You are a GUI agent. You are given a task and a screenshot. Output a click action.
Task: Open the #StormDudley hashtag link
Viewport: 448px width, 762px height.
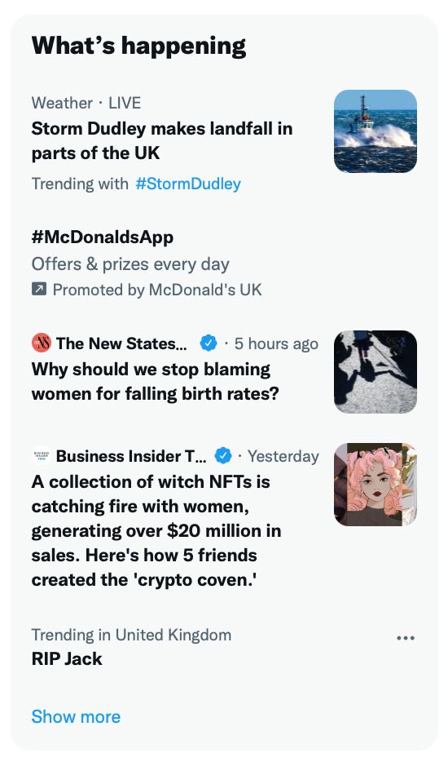[188, 184]
